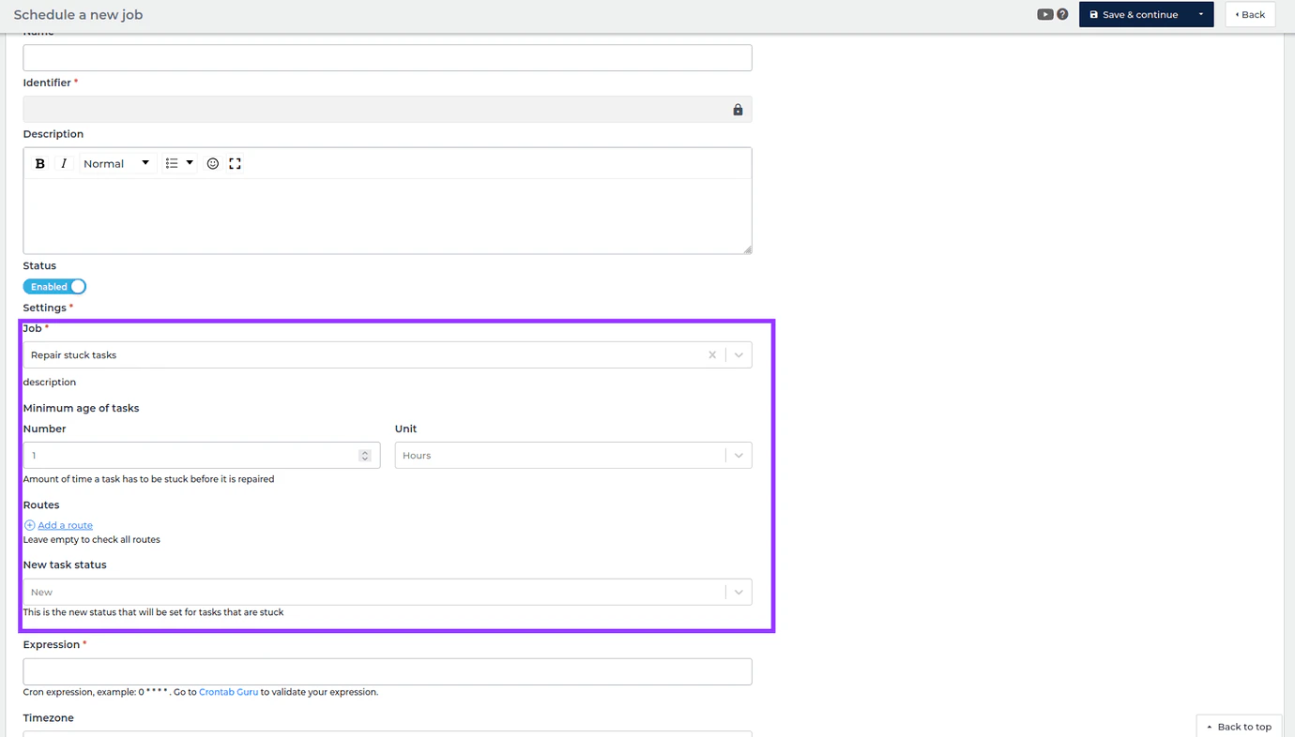The image size is (1295, 737).
Task: Focus the Name input field
Action: pyautogui.click(x=388, y=57)
